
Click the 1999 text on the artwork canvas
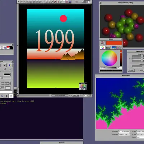coord(55,41)
